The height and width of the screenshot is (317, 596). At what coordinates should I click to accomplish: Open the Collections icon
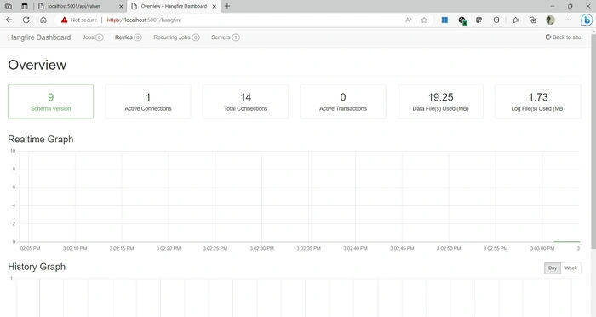pos(532,20)
